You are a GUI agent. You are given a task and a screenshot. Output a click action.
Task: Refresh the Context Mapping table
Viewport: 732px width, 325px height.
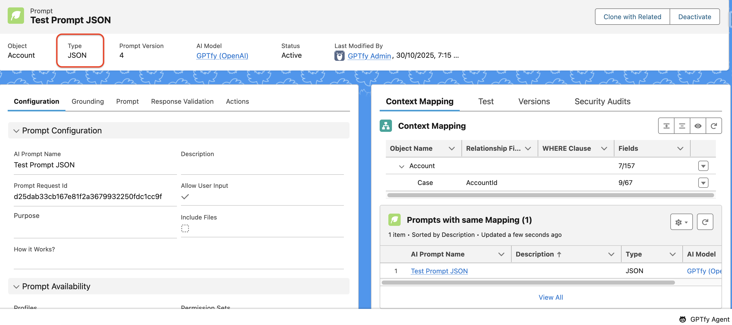coord(714,126)
